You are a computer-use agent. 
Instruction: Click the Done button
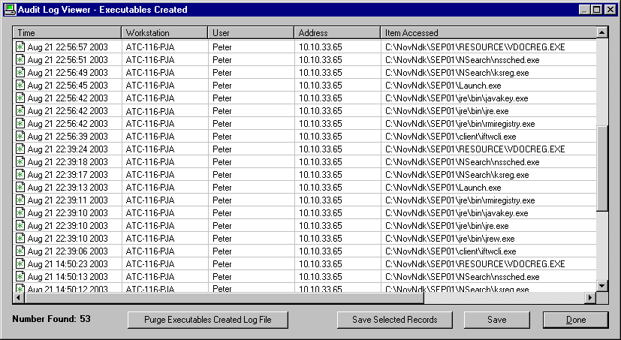click(x=575, y=320)
